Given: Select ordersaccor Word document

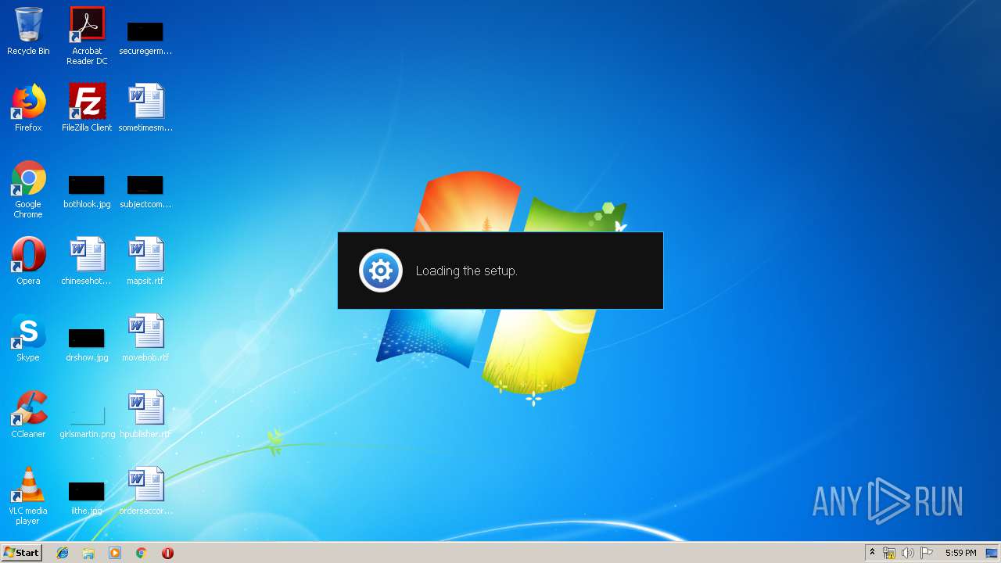Looking at the screenshot, I should (145, 491).
